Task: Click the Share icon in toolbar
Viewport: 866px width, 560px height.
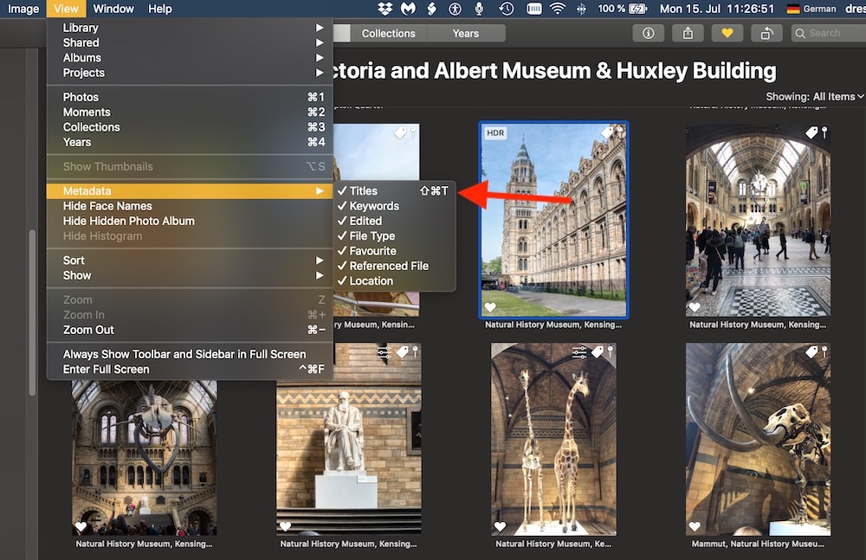Action: [x=688, y=33]
